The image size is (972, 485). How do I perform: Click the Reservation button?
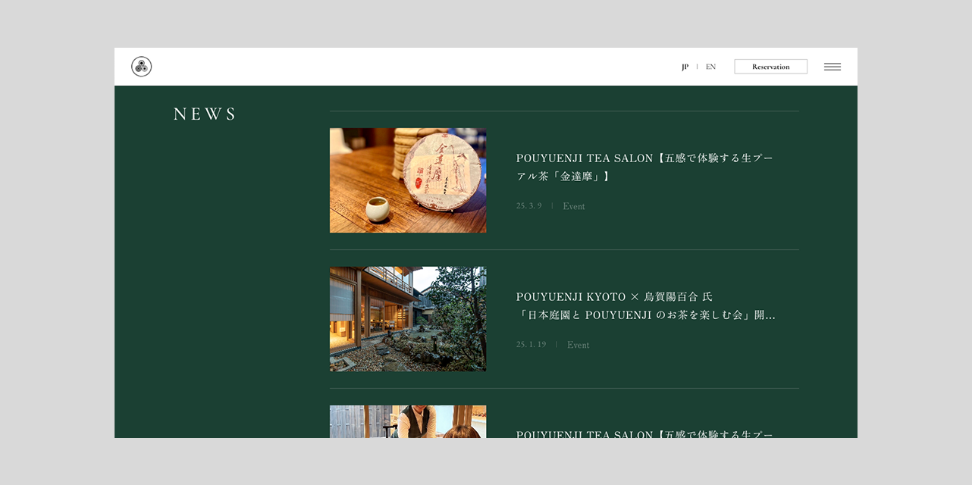[770, 67]
